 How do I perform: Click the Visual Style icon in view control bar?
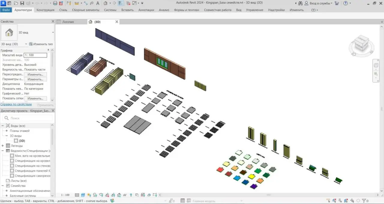coord(83,195)
